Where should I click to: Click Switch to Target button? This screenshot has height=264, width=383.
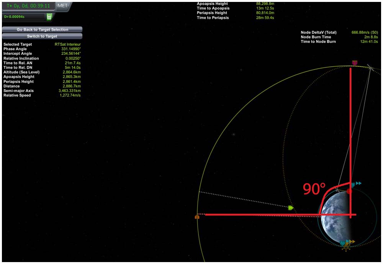42,36
